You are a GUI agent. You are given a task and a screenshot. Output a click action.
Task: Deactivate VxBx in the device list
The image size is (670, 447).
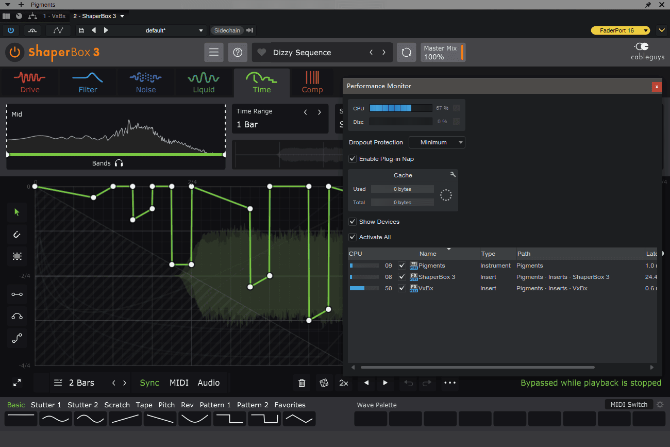tap(402, 288)
